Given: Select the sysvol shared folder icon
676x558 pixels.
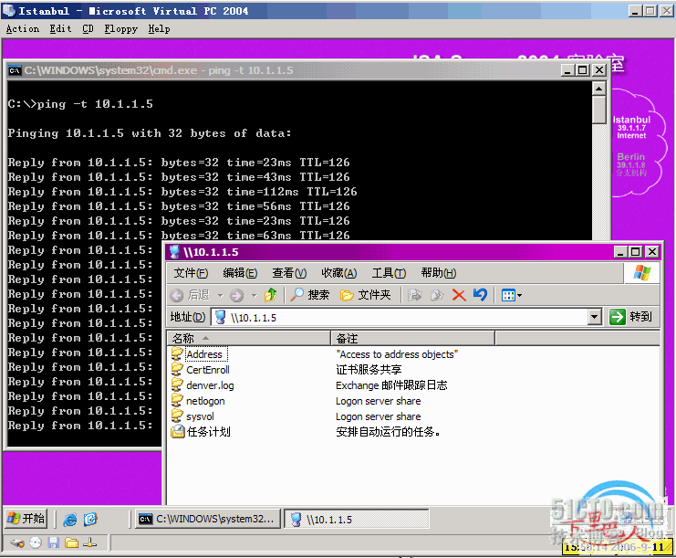Looking at the screenshot, I should pos(177,416).
